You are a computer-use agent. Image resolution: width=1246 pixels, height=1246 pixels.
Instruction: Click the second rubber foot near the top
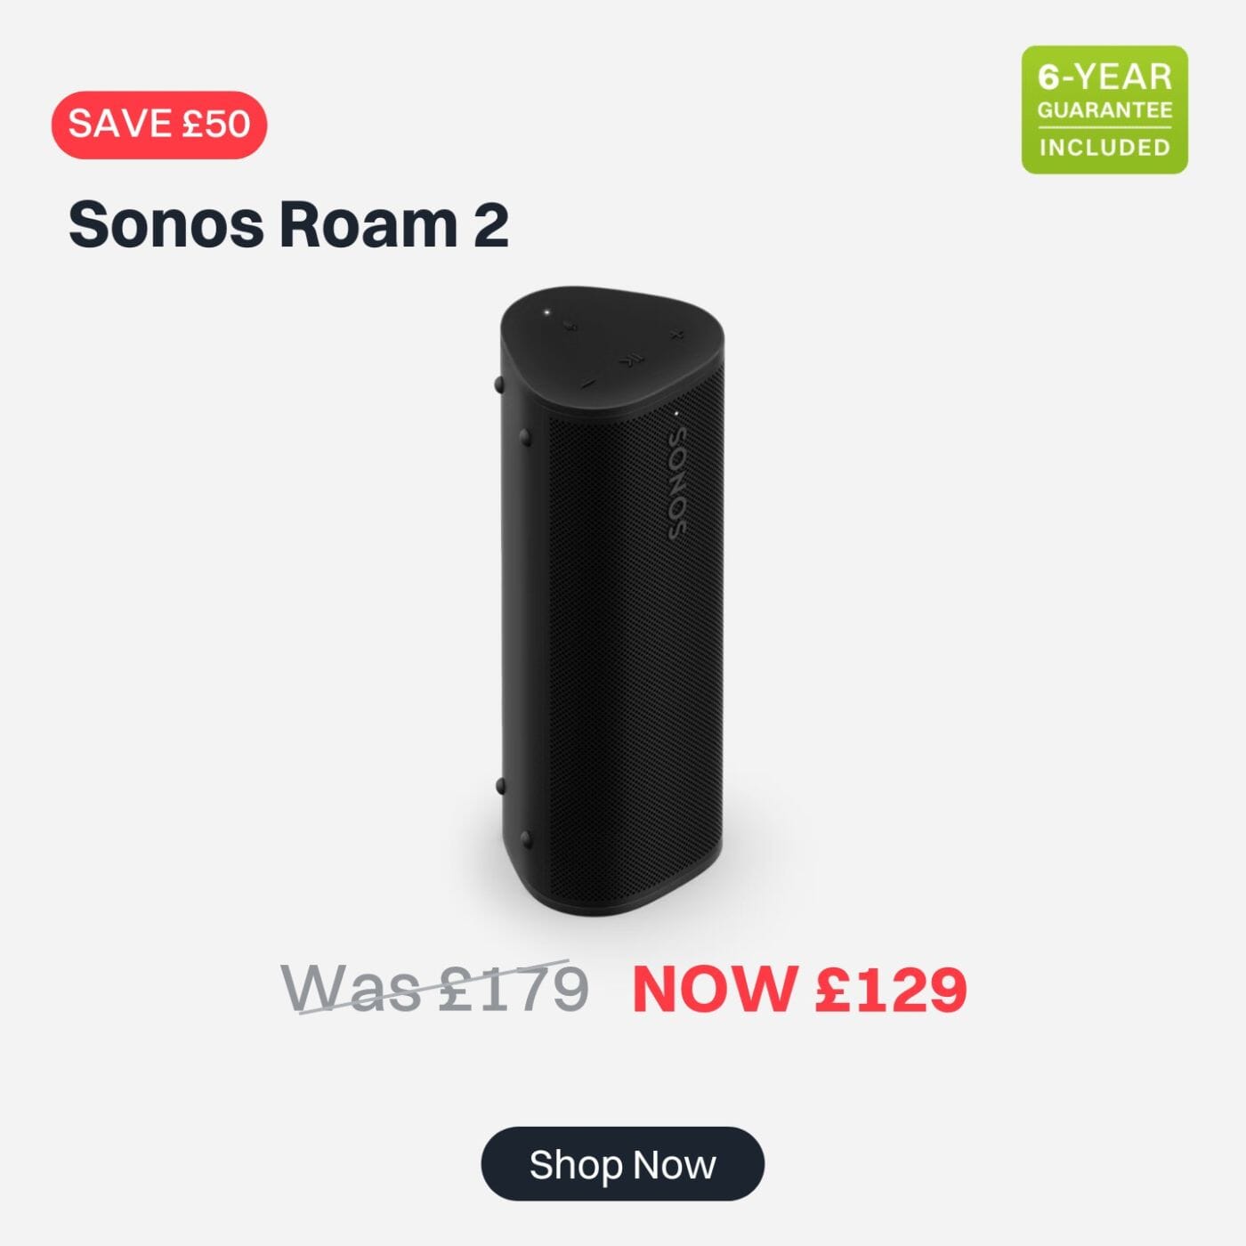click(524, 437)
